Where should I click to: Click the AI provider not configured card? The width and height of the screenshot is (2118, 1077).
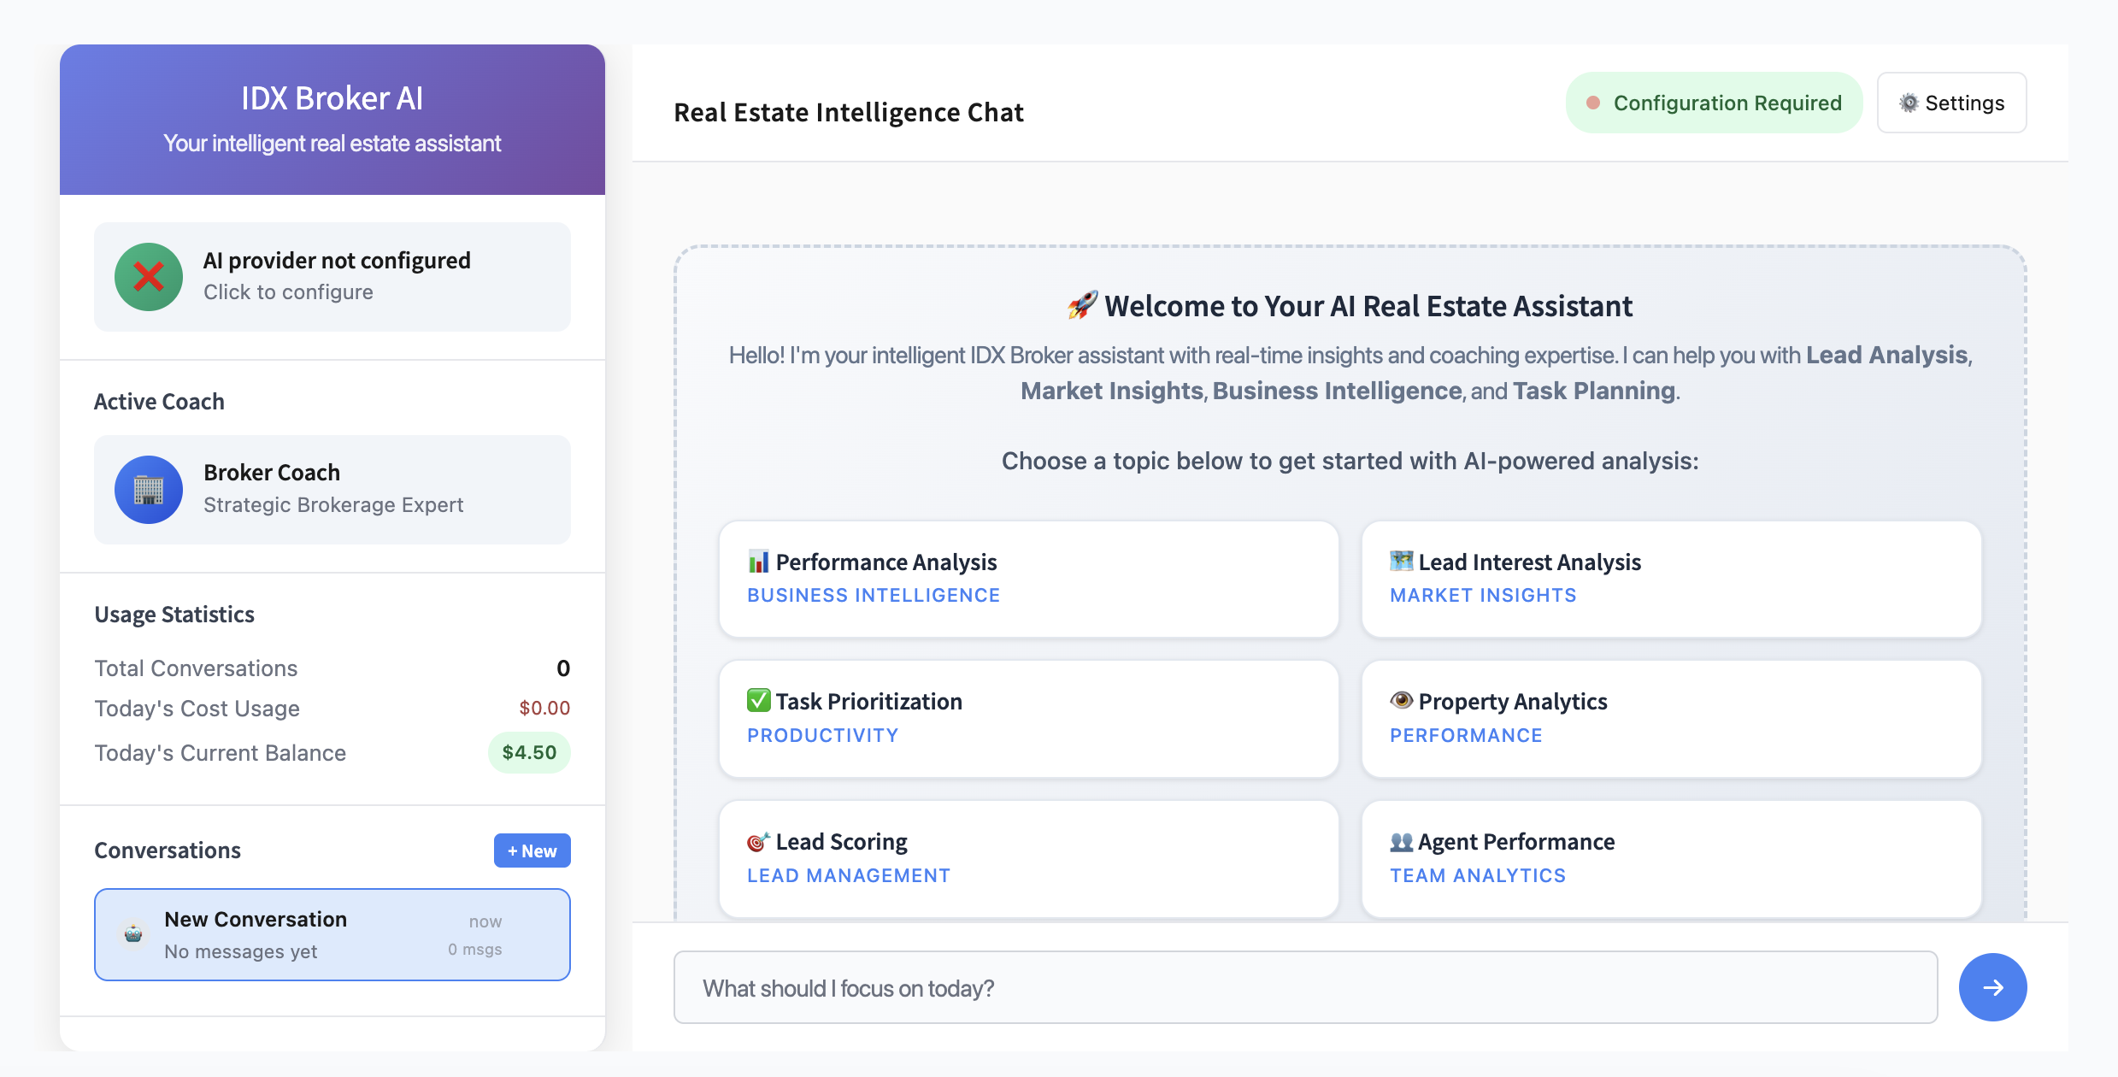[332, 277]
